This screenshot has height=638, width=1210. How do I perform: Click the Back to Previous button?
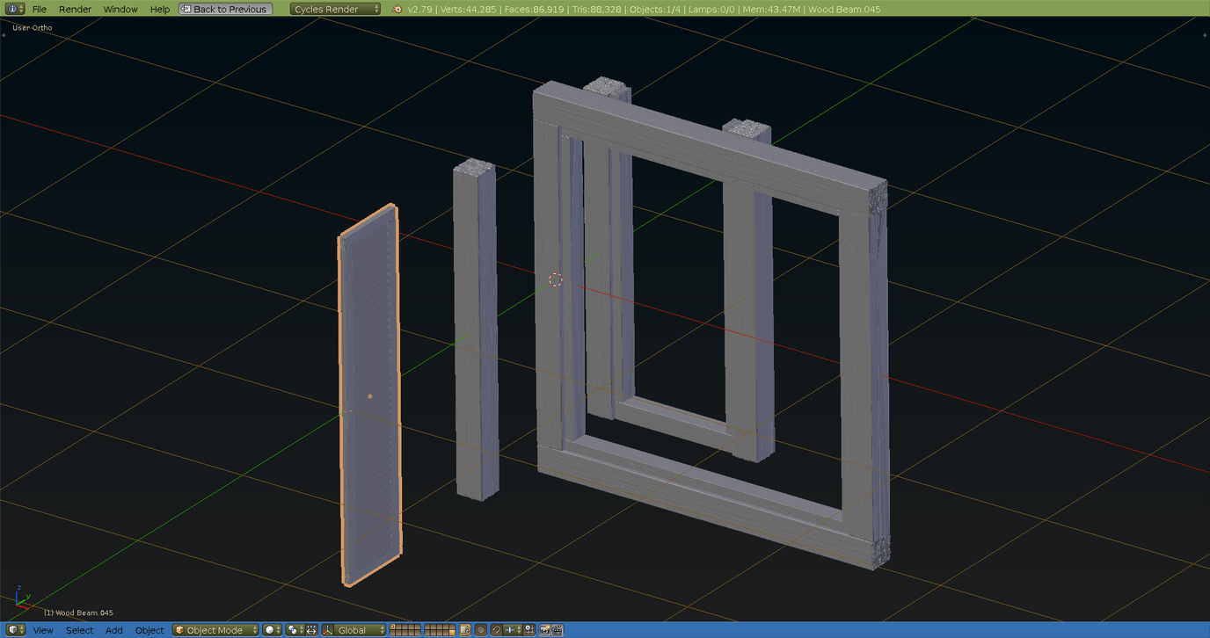225,9
